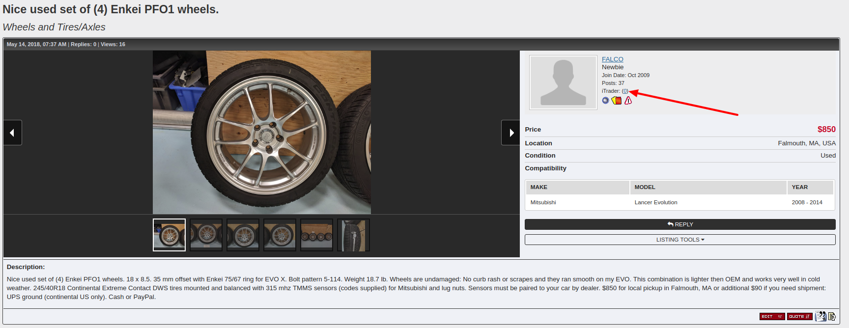Viewport: 849px width, 328px height.
Task: Select the fourth wheel thumbnail
Action: pos(280,235)
